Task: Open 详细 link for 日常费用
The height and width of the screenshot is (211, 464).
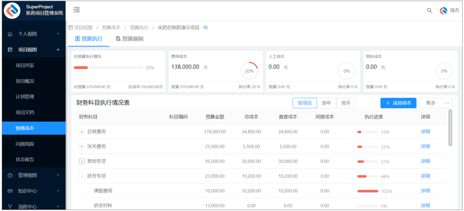Action: 425,132
